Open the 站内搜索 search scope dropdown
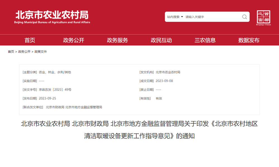279x167 pixels. pos(175,17)
